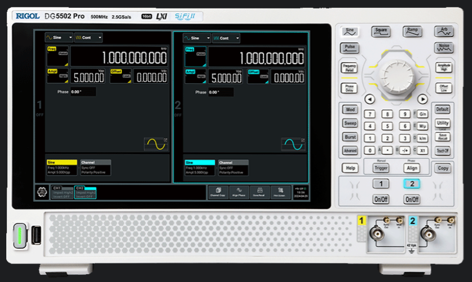Image resolution: width=472 pixels, height=282 pixels.
Task: Switch to CH1 status tab on screen
Action: [62, 192]
